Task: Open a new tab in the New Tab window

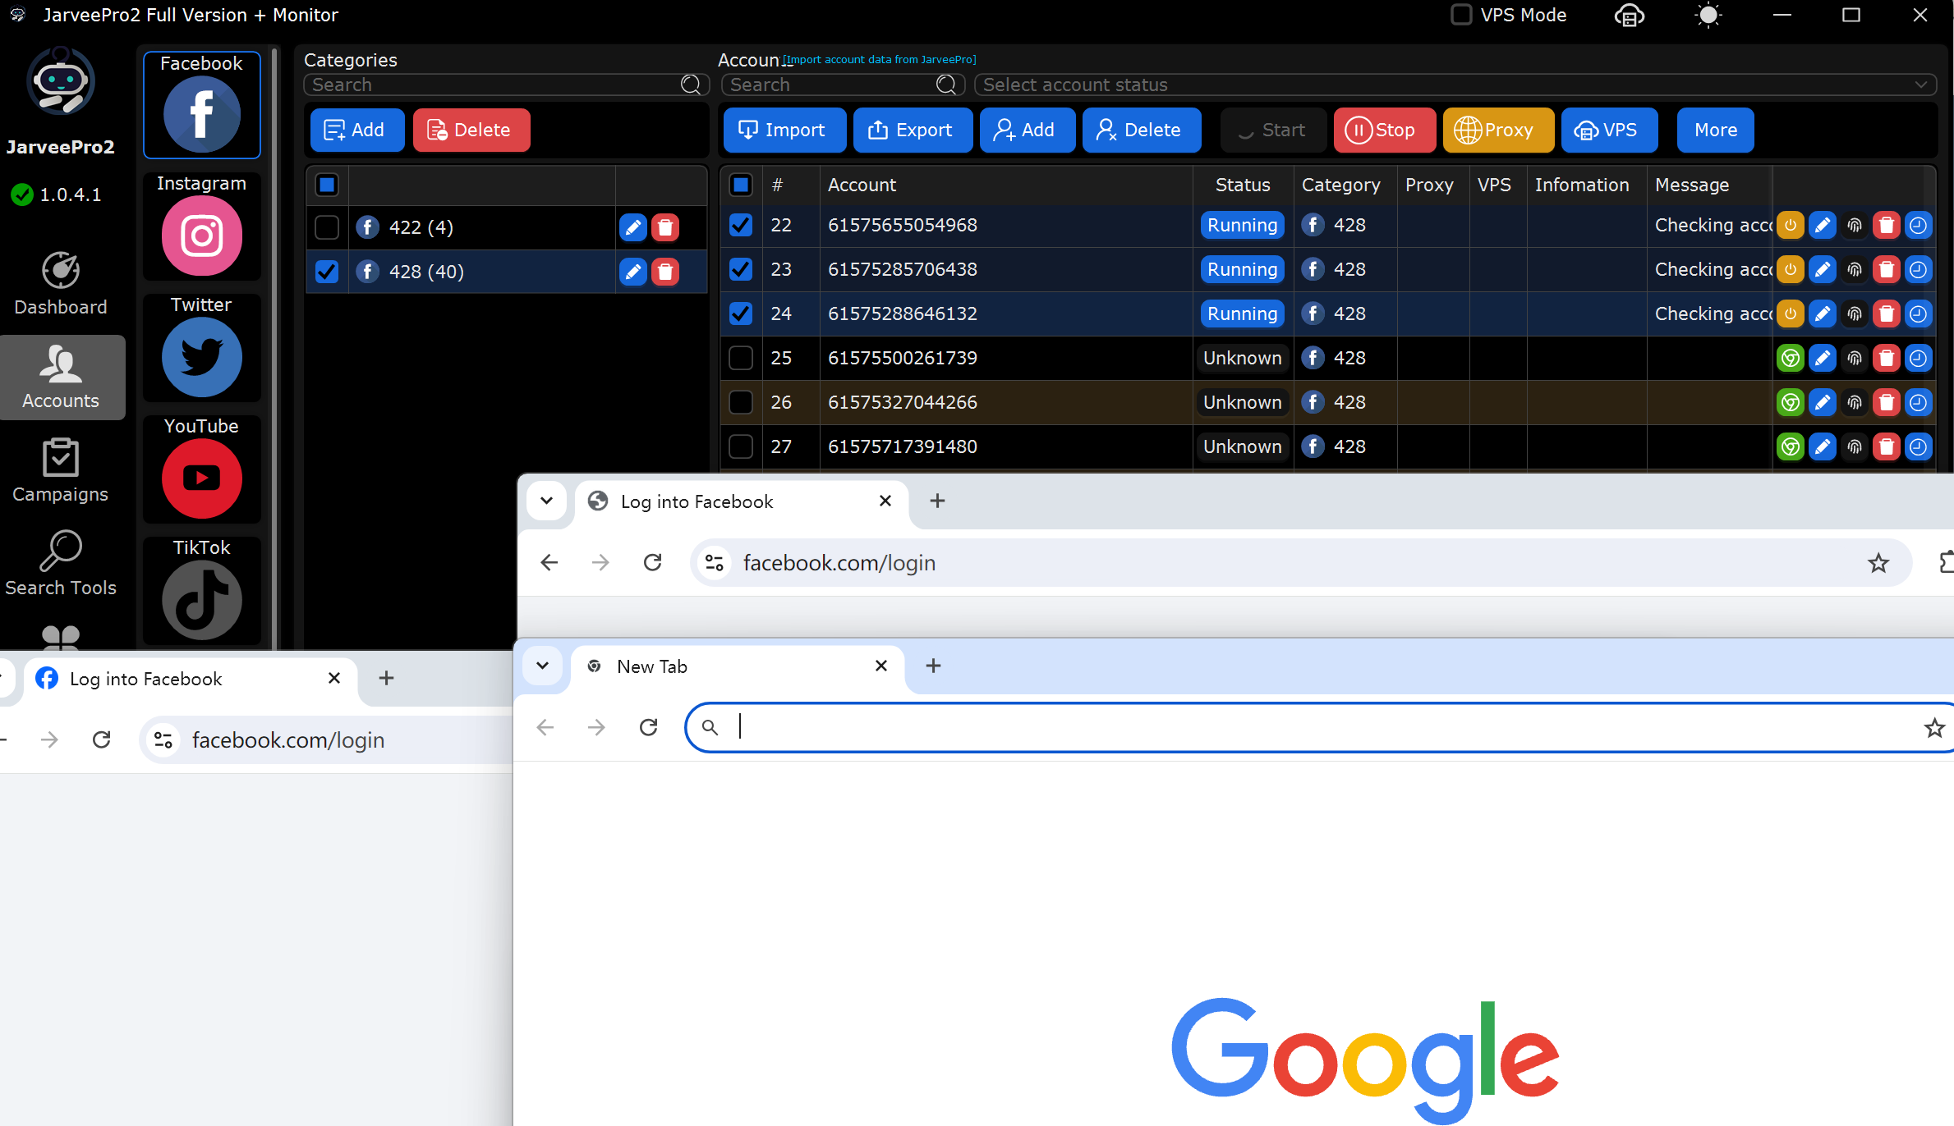Action: click(933, 666)
